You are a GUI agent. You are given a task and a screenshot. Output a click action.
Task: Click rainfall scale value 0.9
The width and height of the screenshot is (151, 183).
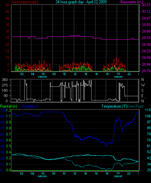[8, 122]
